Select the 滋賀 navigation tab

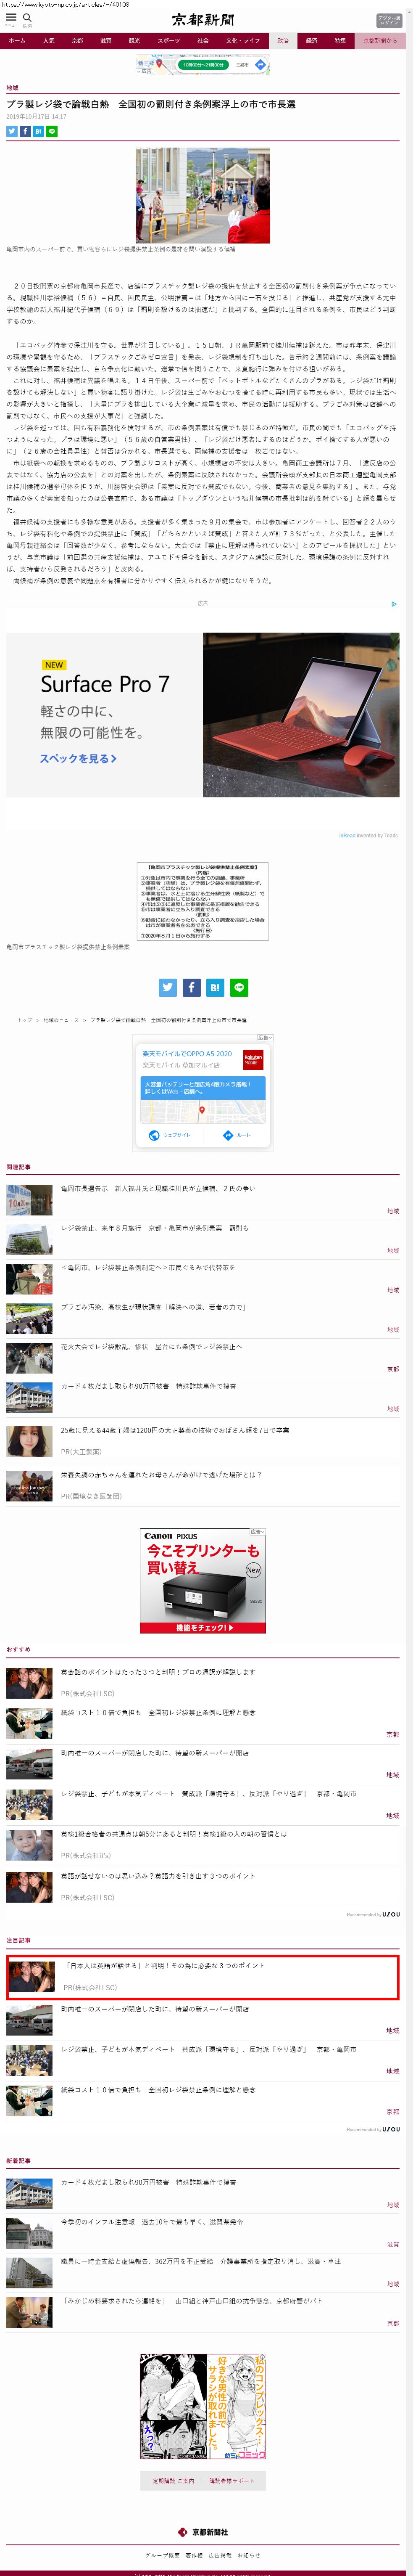(x=106, y=41)
